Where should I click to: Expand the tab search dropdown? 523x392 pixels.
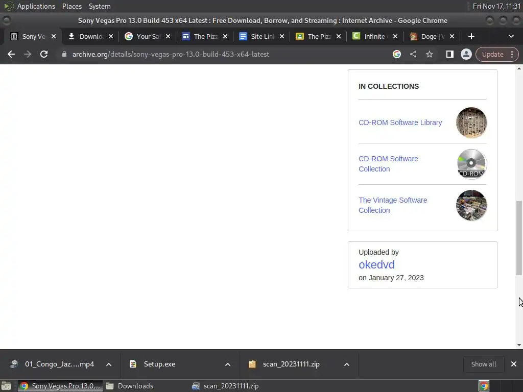511,36
